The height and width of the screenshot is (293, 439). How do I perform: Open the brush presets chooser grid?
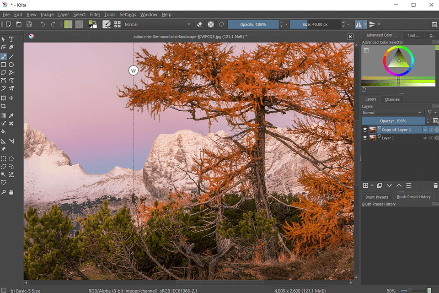pyautogui.click(x=118, y=24)
